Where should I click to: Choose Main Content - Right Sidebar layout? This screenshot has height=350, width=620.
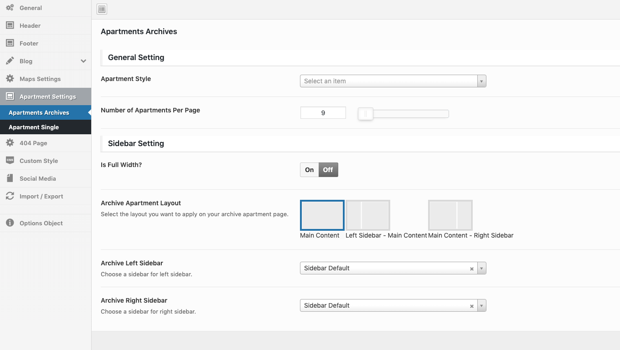[450, 215]
